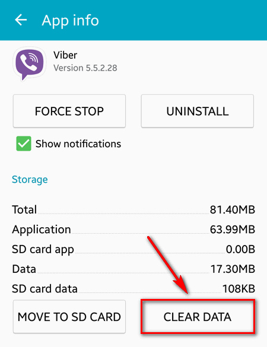Uncheck the Show notifications checkbox

pyautogui.click(x=24, y=144)
